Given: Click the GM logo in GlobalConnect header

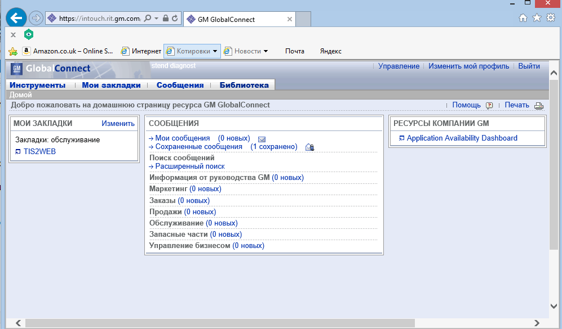Looking at the screenshot, I should 16,69.
